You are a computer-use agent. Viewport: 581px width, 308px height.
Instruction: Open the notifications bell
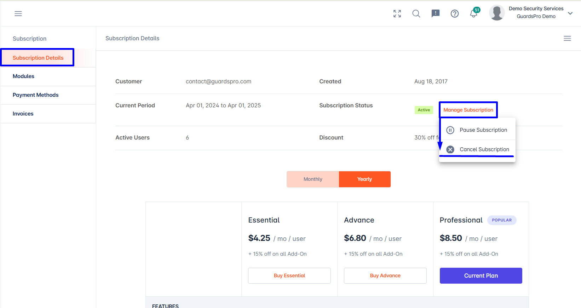(473, 13)
